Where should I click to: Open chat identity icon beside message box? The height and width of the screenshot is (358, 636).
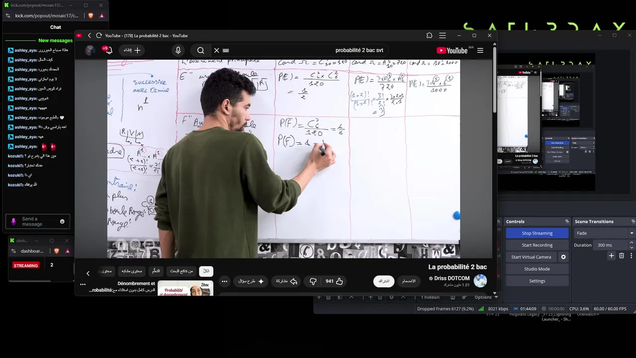coord(13,221)
